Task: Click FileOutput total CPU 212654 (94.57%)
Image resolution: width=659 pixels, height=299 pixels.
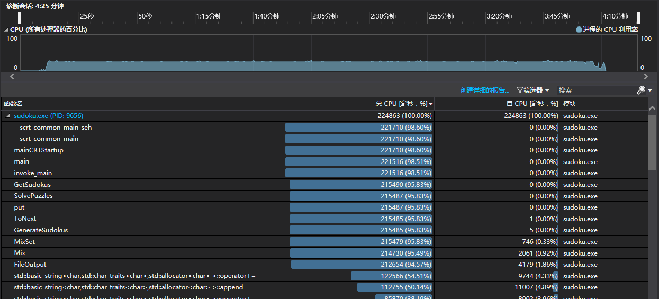Action: 407,265
